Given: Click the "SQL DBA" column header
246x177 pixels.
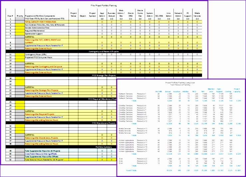Looking at the screenshot, I should click(159, 16).
